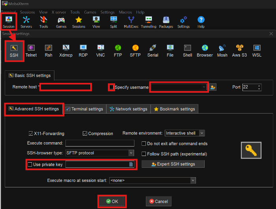Open the View toolbar icon
Viewport: 276px width, 209px height.
click(x=96, y=22)
